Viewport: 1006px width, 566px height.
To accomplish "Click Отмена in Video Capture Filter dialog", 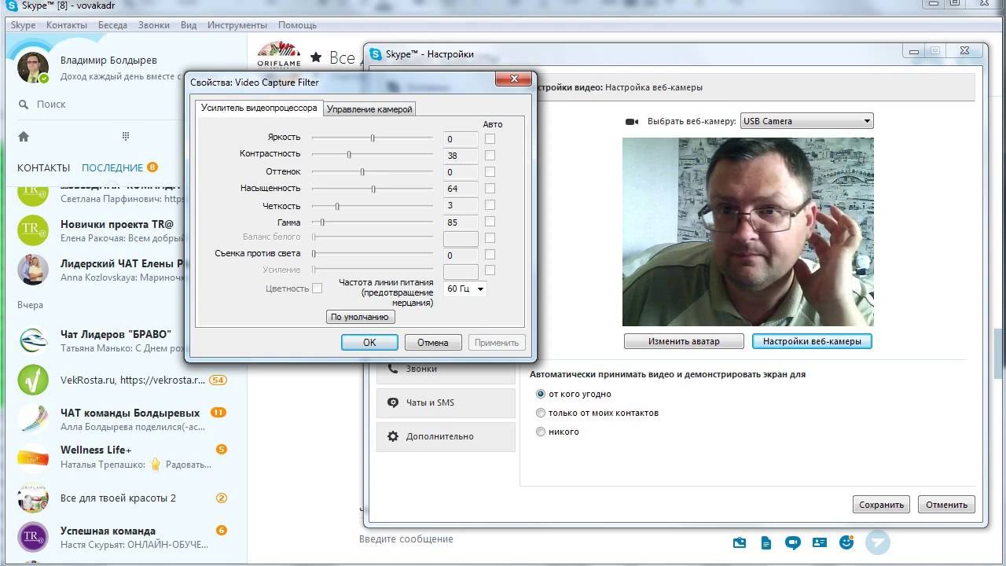I will [x=433, y=342].
